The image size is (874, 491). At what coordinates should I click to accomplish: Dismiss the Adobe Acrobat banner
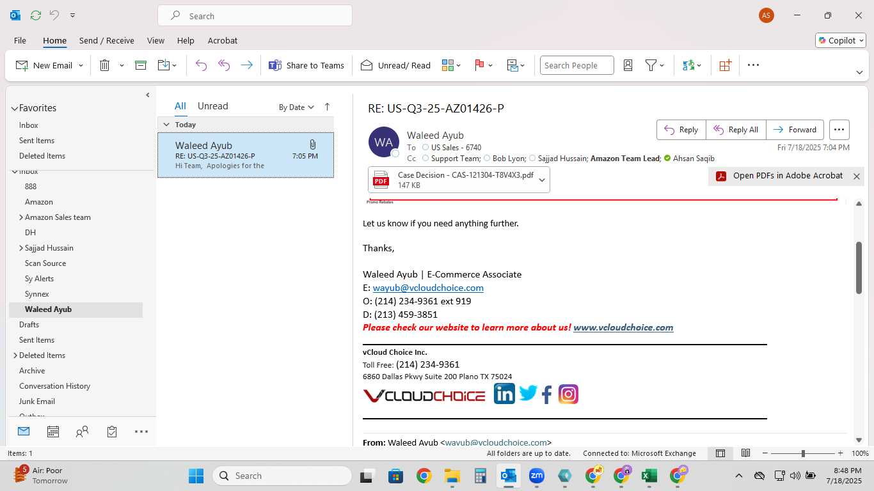tap(856, 176)
